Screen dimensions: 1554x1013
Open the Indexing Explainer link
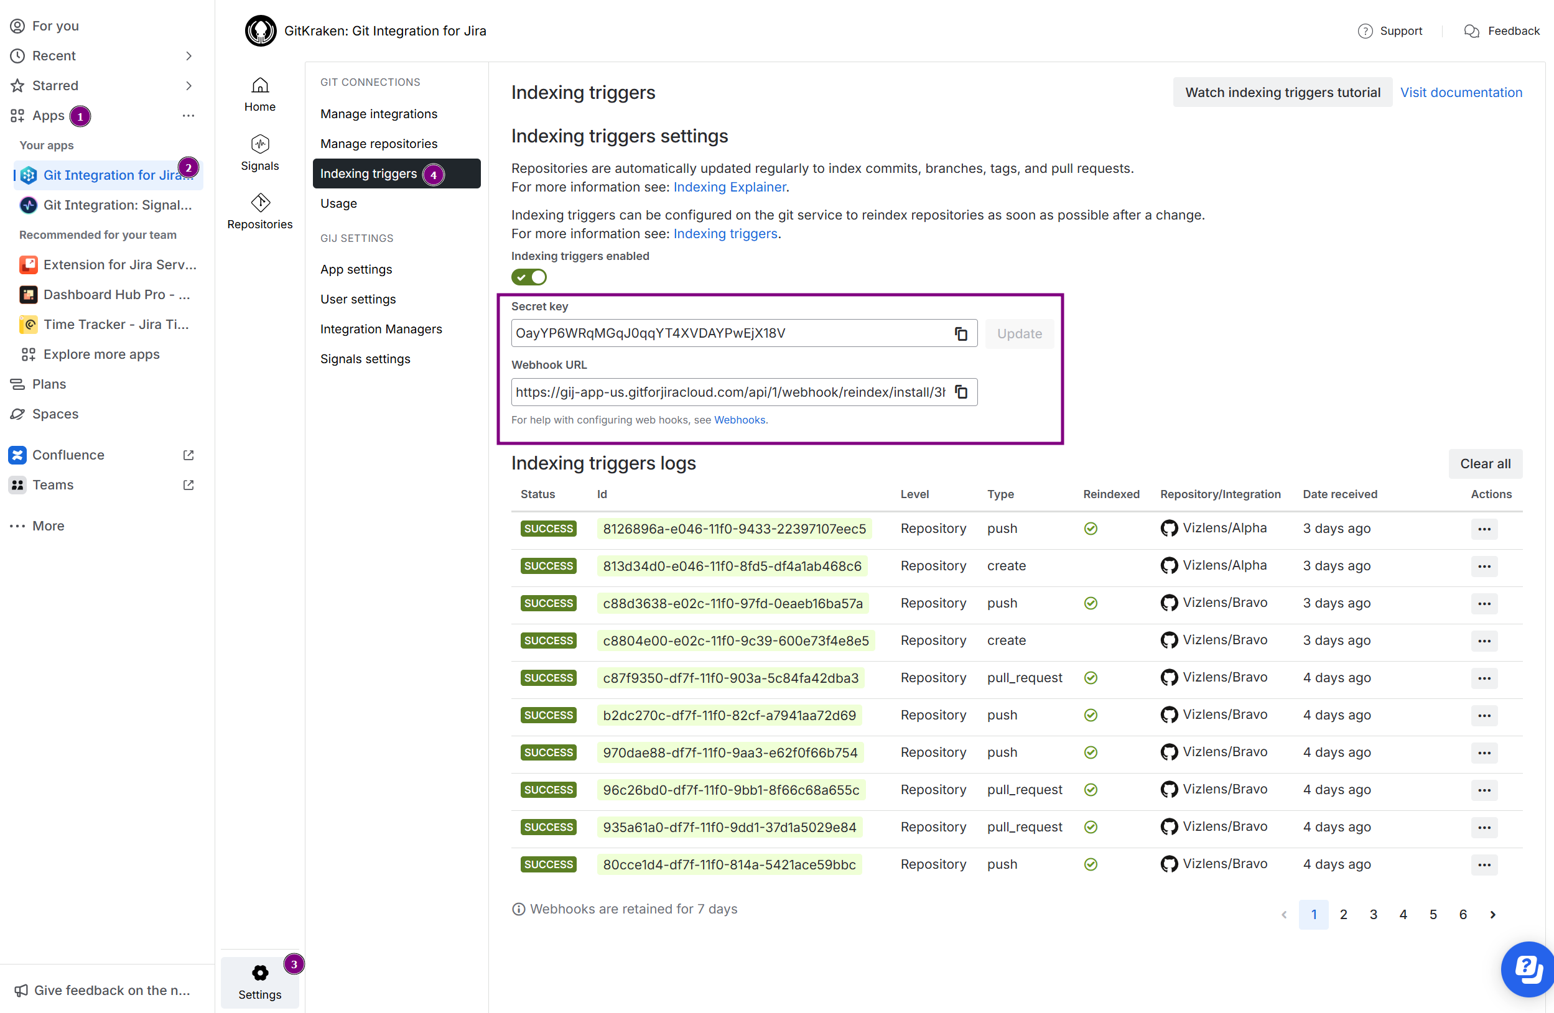[x=729, y=187]
